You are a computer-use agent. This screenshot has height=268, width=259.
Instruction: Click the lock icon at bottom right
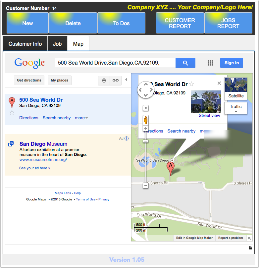250,248
